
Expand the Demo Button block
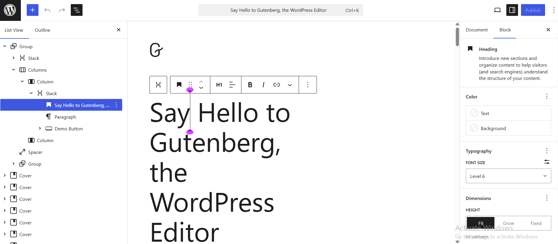click(x=40, y=128)
